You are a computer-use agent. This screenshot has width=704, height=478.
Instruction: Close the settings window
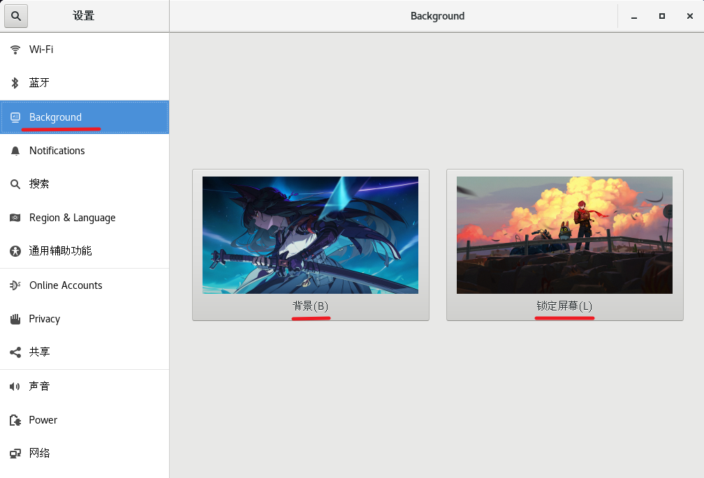(690, 16)
